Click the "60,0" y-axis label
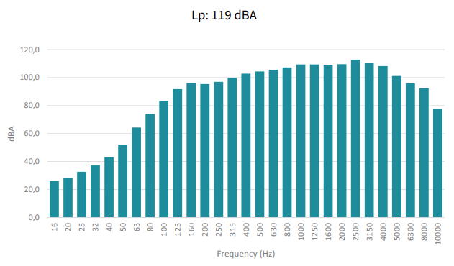 (x=32, y=134)
